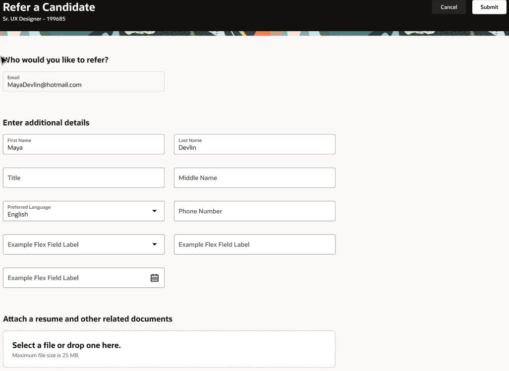
Task: Click the Example Flex Field Label text input
Action: pos(255,244)
